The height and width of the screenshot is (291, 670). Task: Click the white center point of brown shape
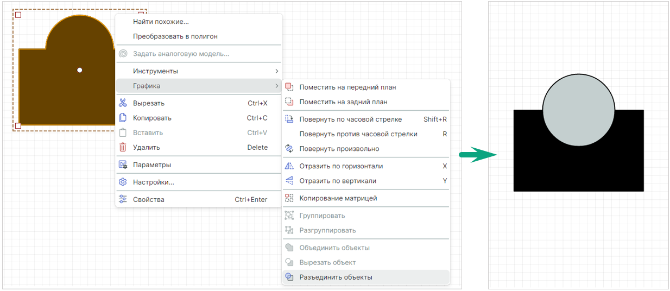click(x=80, y=70)
